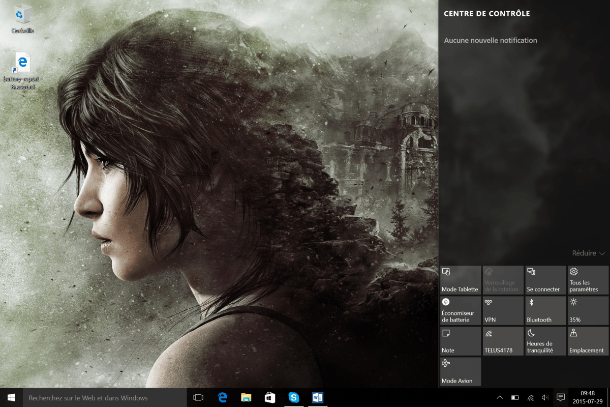This screenshot has height=407, width=610.
Task: Open File Explorer from the taskbar
Action: pyautogui.click(x=246, y=397)
